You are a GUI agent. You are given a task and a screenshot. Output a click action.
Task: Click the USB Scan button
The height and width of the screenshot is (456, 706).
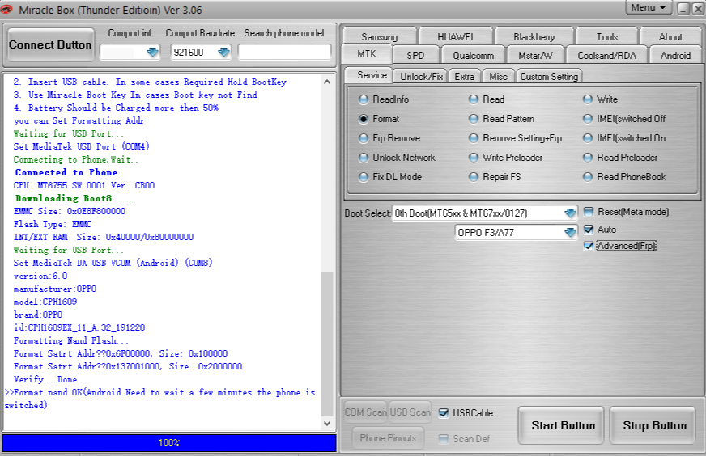[410, 412]
